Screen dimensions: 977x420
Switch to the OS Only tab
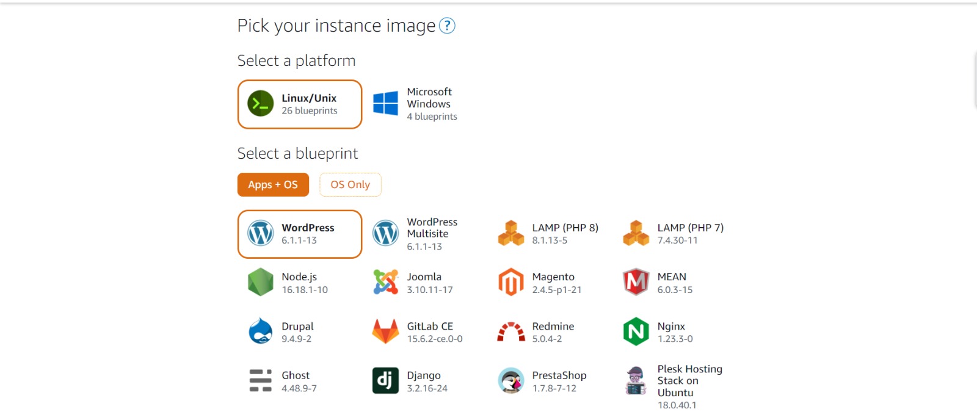(350, 184)
